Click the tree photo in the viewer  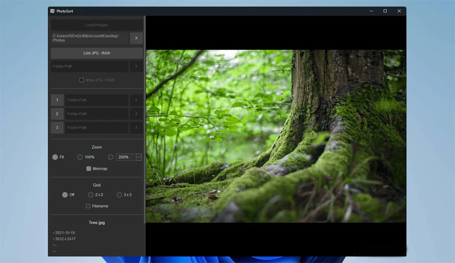point(276,136)
